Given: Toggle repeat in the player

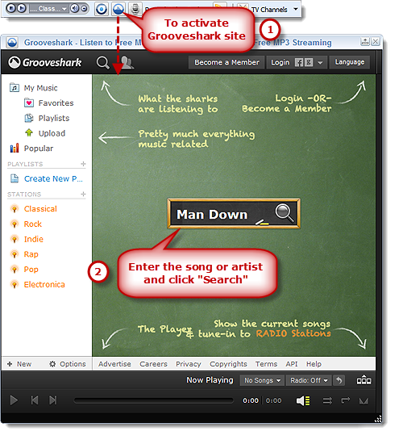Looking at the screenshot, I should [x=346, y=400].
